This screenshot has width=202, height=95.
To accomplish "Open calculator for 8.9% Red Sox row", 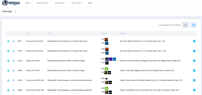I will tap(8, 41).
